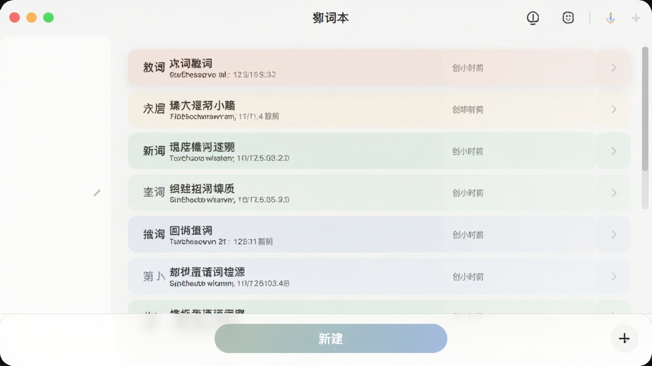Click the green maximize window button

pyautogui.click(x=48, y=17)
